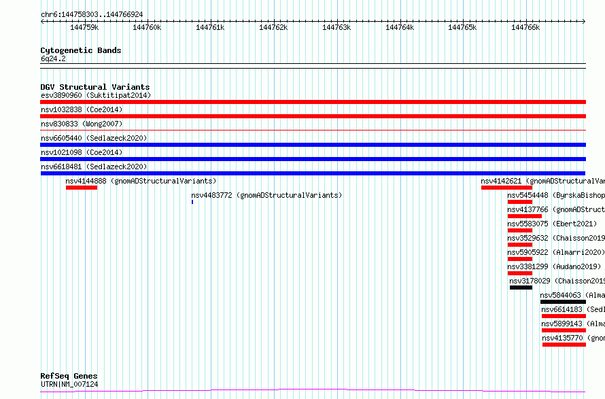This screenshot has width=605, height=399.
Task: Select the red bar under nsv3381299
Action: tap(520, 273)
